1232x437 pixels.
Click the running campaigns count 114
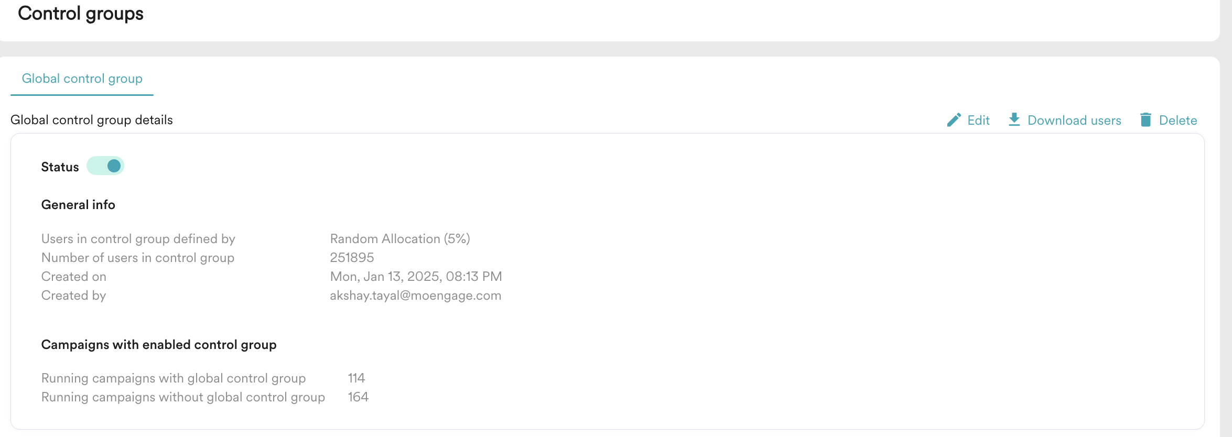pos(356,378)
